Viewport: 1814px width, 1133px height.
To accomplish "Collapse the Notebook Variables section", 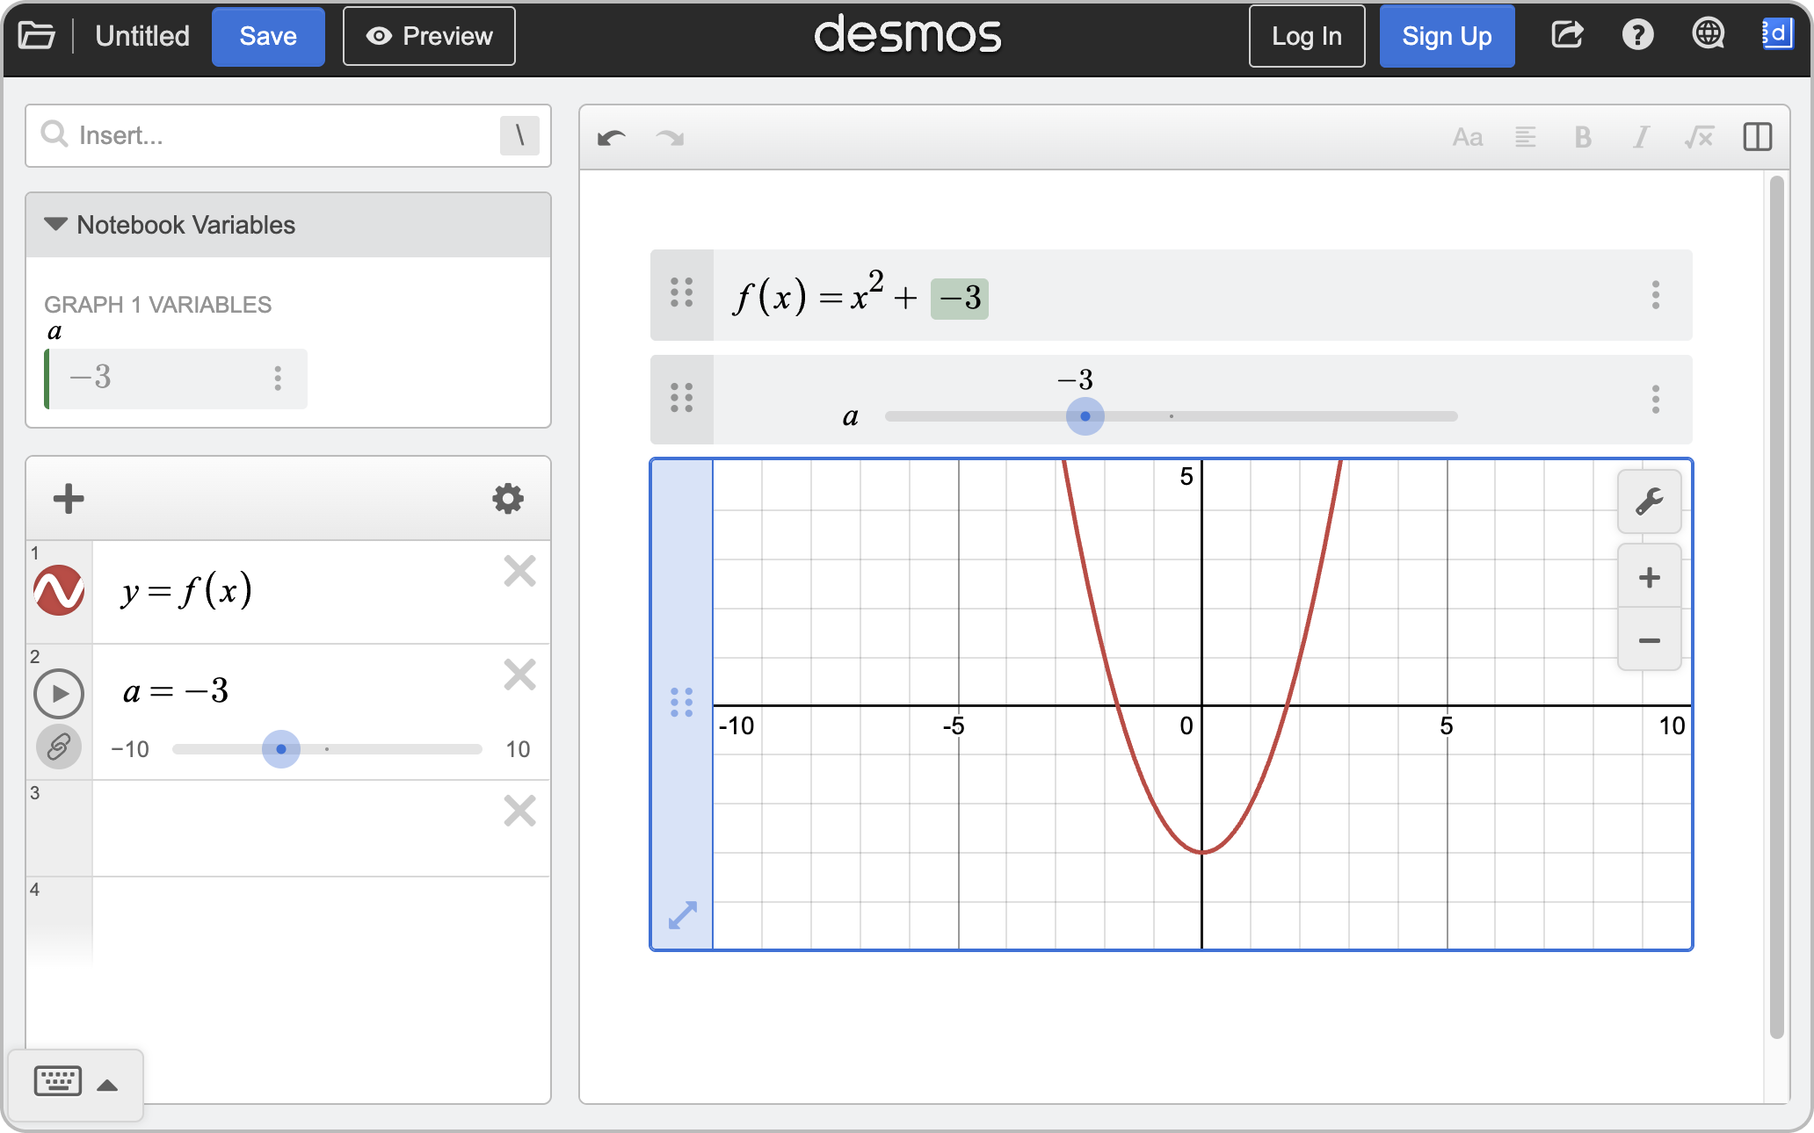I will (x=55, y=225).
